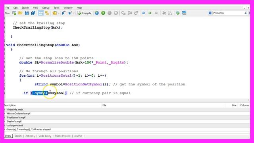Click the navigate back yellow arrow icon
The width and height of the screenshot is (254, 143).
tap(55, 13)
